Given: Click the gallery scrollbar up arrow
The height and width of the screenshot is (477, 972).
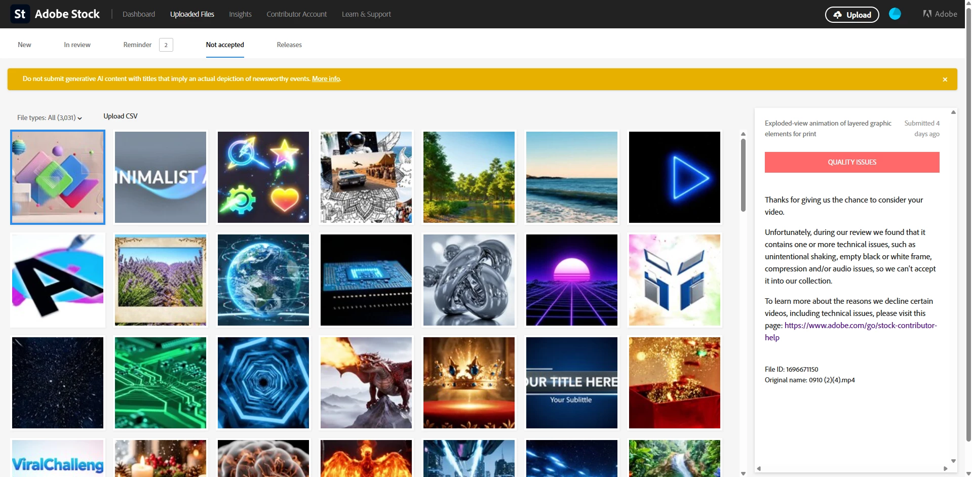Looking at the screenshot, I should pos(743,134).
